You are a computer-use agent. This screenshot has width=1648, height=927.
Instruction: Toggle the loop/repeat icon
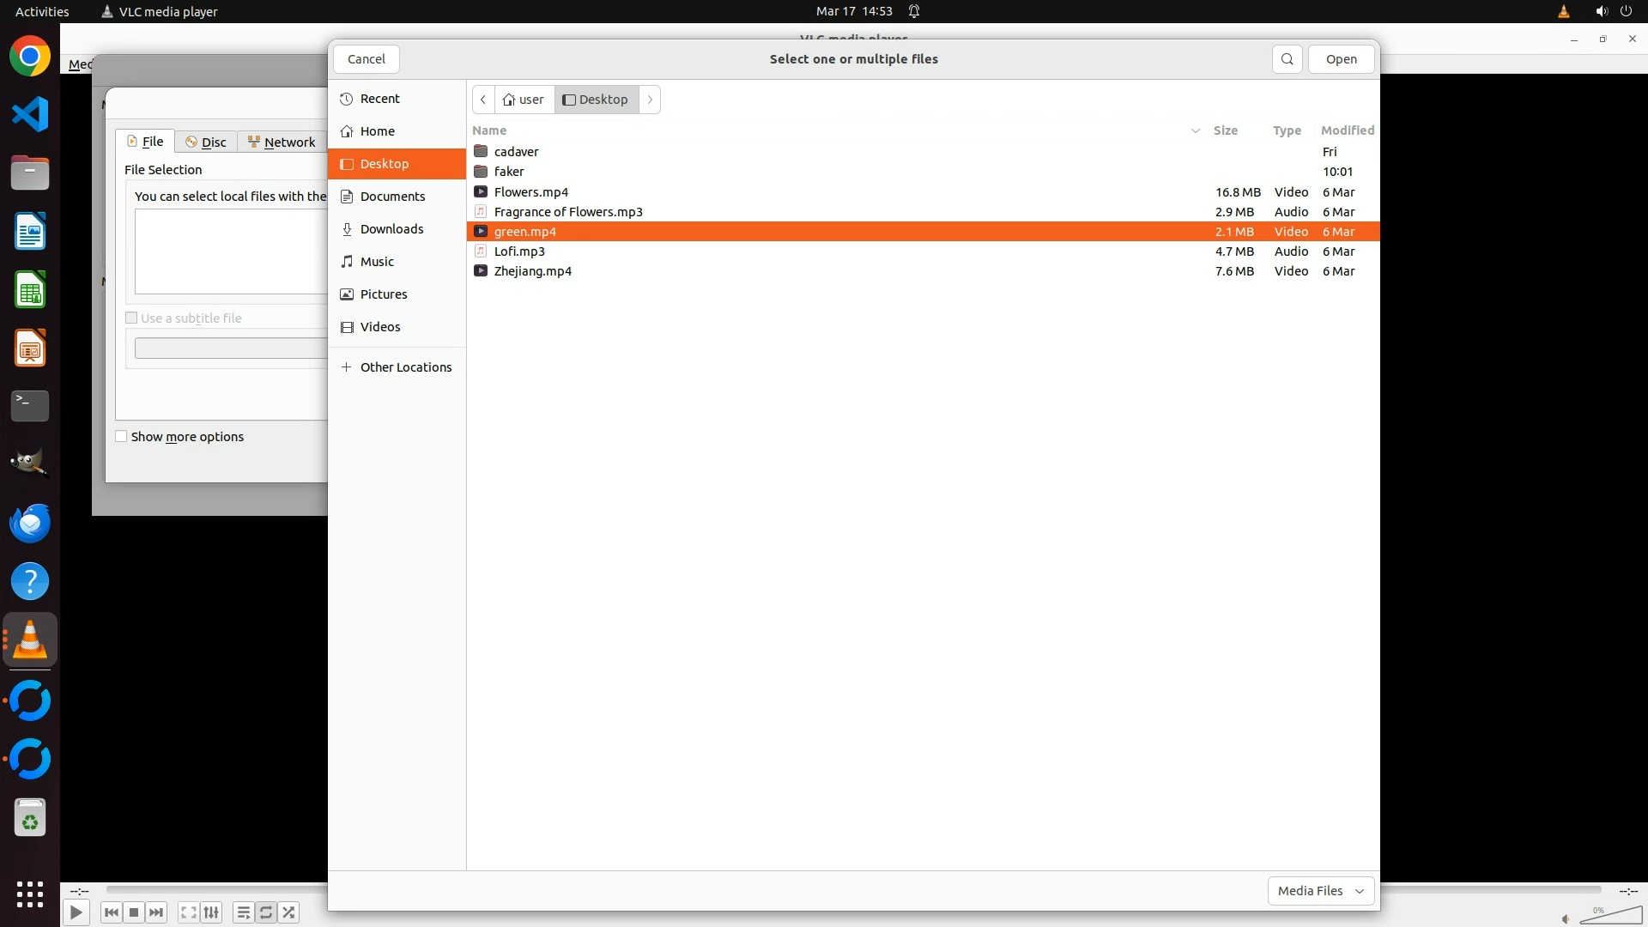pyautogui.click(x=266, y=912)
